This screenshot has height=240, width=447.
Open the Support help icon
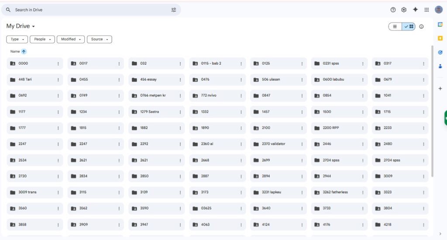pyautogui.click(x=393, y=10)
